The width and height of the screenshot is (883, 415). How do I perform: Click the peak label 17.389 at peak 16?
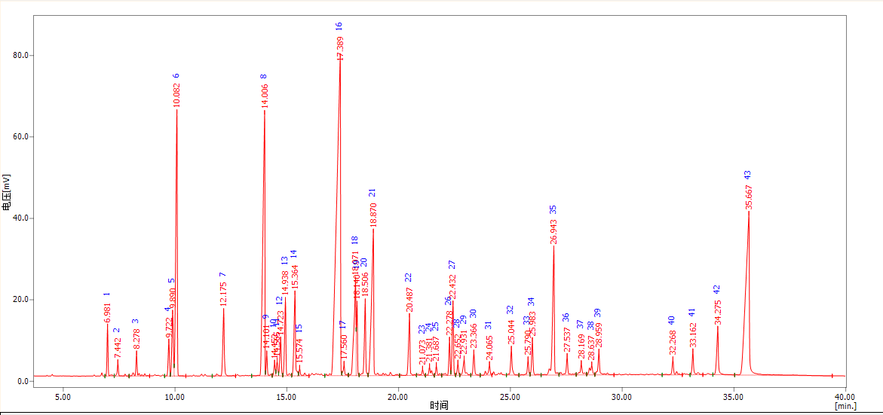pyautogui.click(x=340, y=48)
